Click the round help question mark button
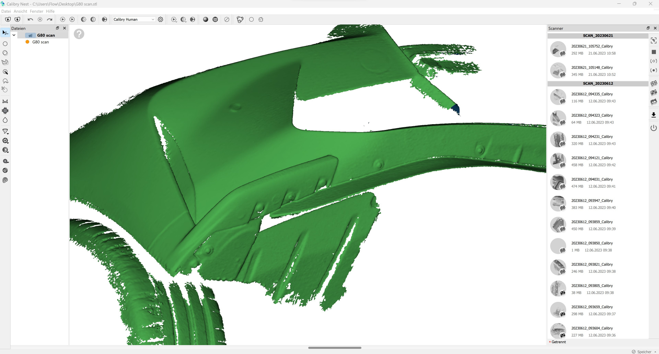The width and height of the screenshot is (659, 354). tap(79, 34)
